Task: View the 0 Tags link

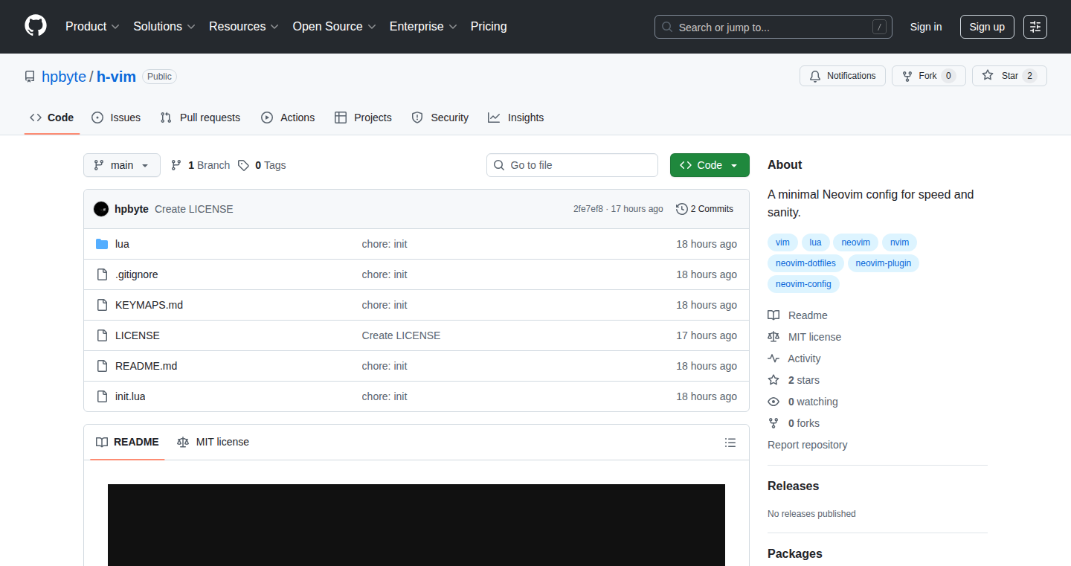Action: point(262,165)
